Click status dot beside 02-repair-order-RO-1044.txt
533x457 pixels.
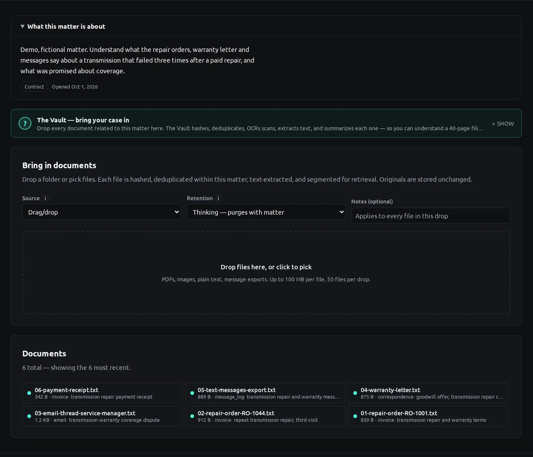(192, 416)
